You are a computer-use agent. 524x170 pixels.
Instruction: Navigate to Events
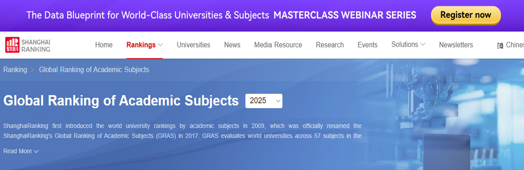[367, 45]
